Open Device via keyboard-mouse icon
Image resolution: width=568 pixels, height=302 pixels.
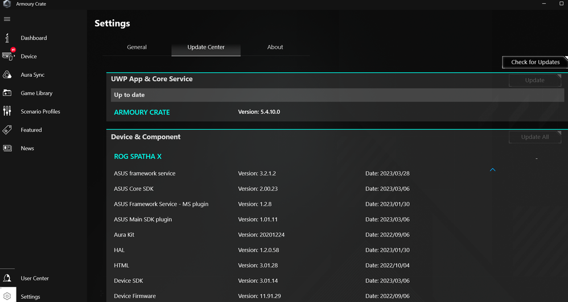point(8,56)
